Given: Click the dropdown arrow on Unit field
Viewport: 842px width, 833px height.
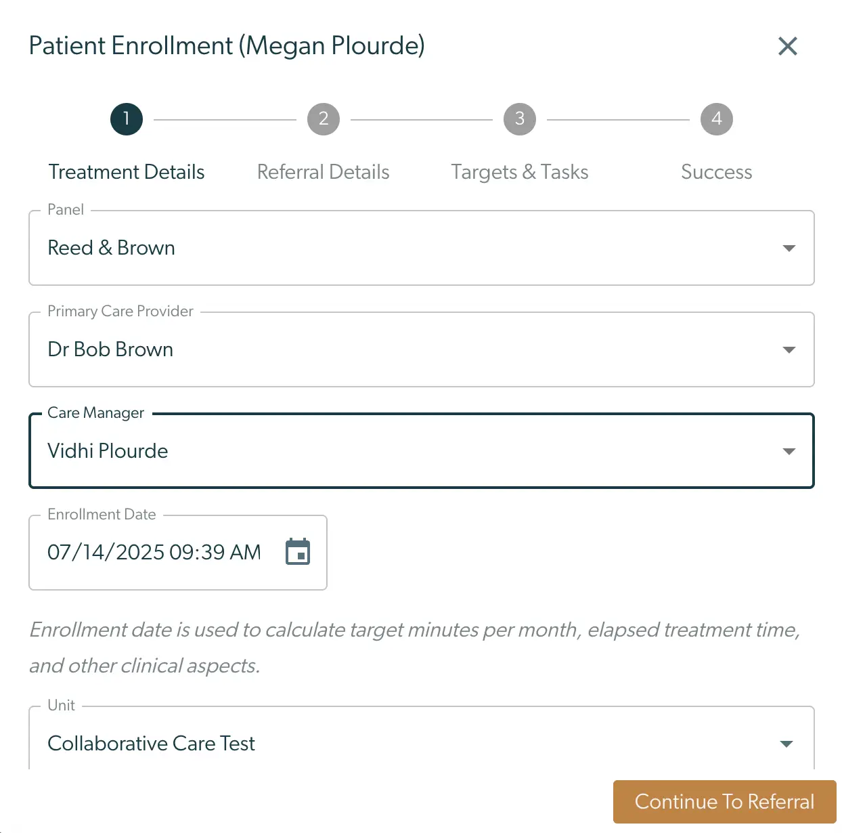Looking at the screenshot, I should click(x=786, y=743).
